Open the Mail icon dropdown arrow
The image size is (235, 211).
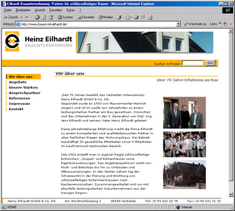point(131,17)
